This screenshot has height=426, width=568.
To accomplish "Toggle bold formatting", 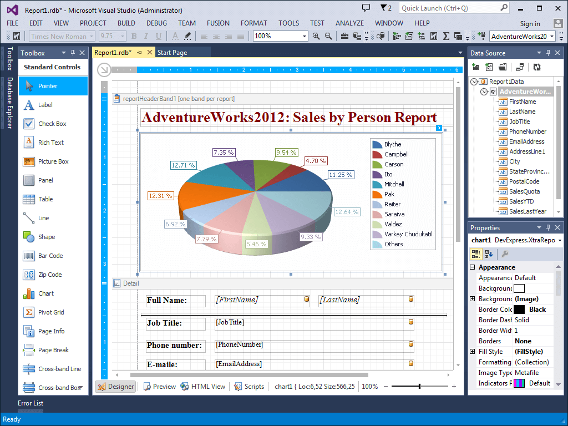I will pyautogui.click(x=134, y=36).
